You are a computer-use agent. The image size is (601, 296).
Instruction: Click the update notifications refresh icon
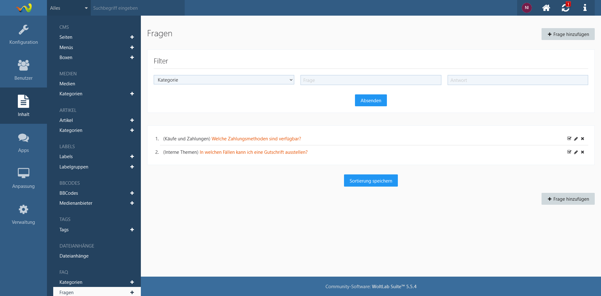565,8
